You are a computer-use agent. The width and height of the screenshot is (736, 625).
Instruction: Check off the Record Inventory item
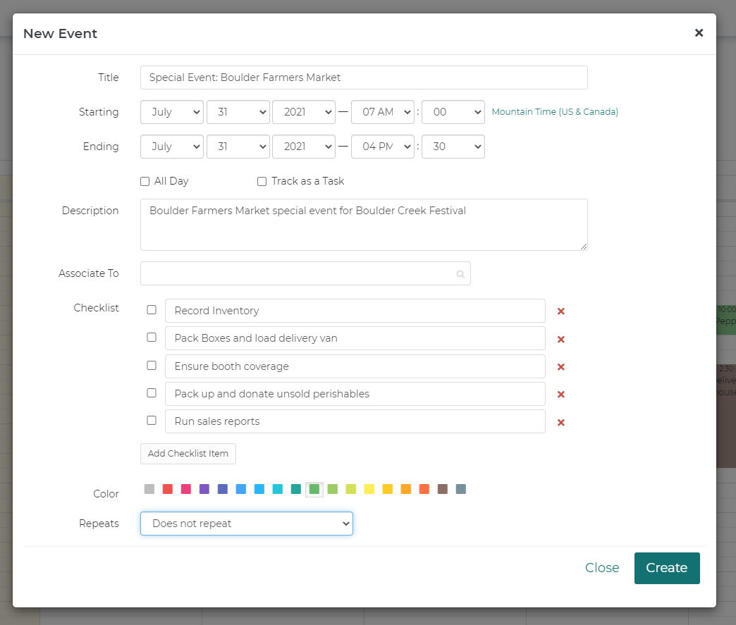152,310
